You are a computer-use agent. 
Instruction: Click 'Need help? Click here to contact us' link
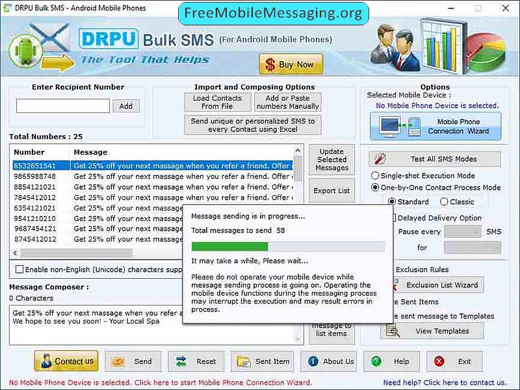pyautogui.click(x=445, y=382)
